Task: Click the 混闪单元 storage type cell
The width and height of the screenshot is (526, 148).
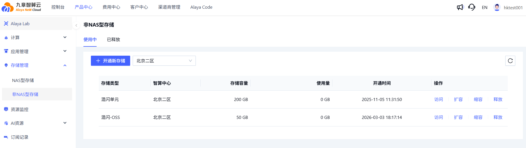Action: (110, 99)
